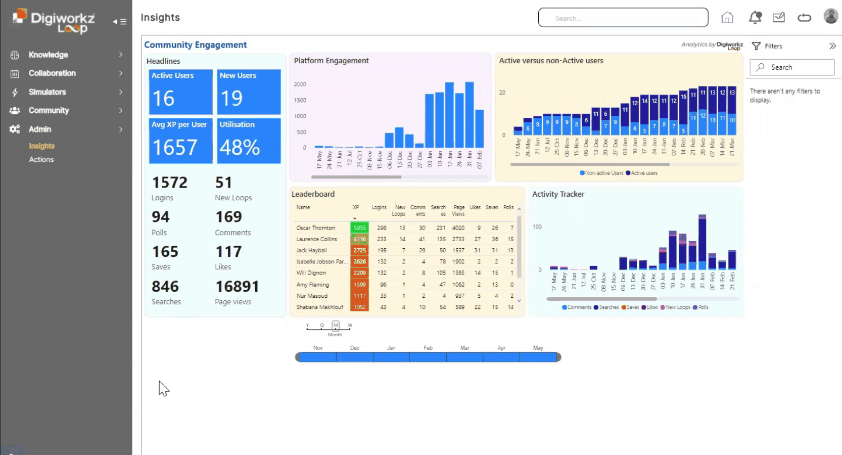The width and height of the screenshot is (842, 455).
Task: Click the Digiworkz Loop logo
Action: 55,21
